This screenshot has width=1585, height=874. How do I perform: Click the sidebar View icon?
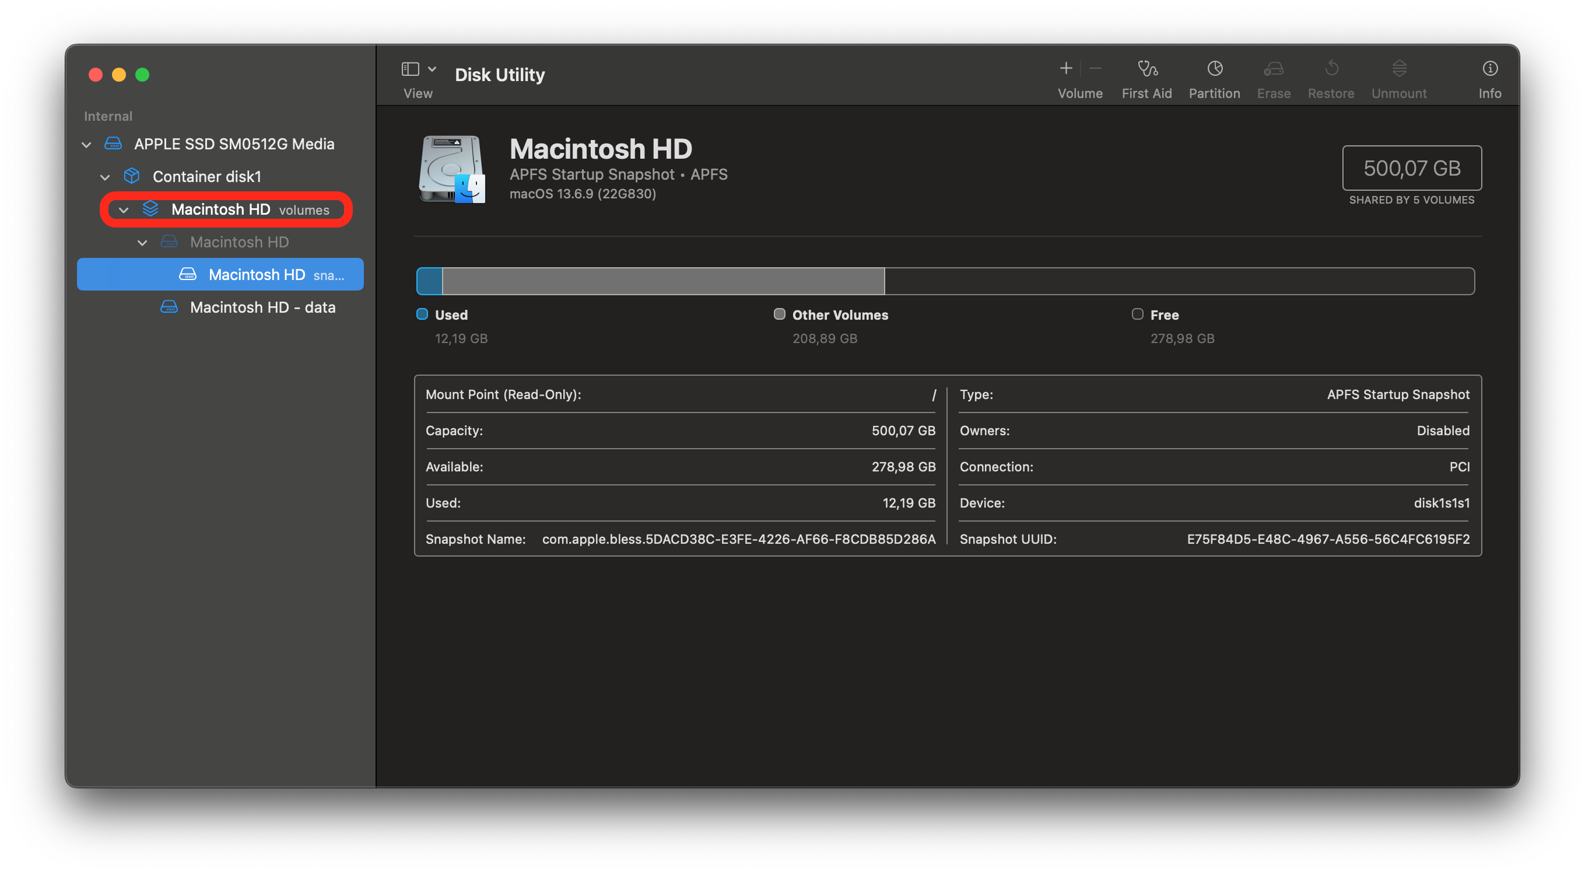tap(411, 69)
